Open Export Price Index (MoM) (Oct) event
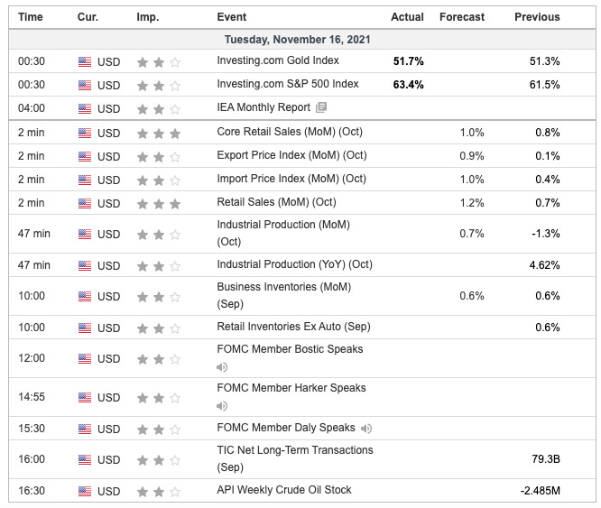Image resolution: width=601 pixels, height=508 pixels. [291, 155]
